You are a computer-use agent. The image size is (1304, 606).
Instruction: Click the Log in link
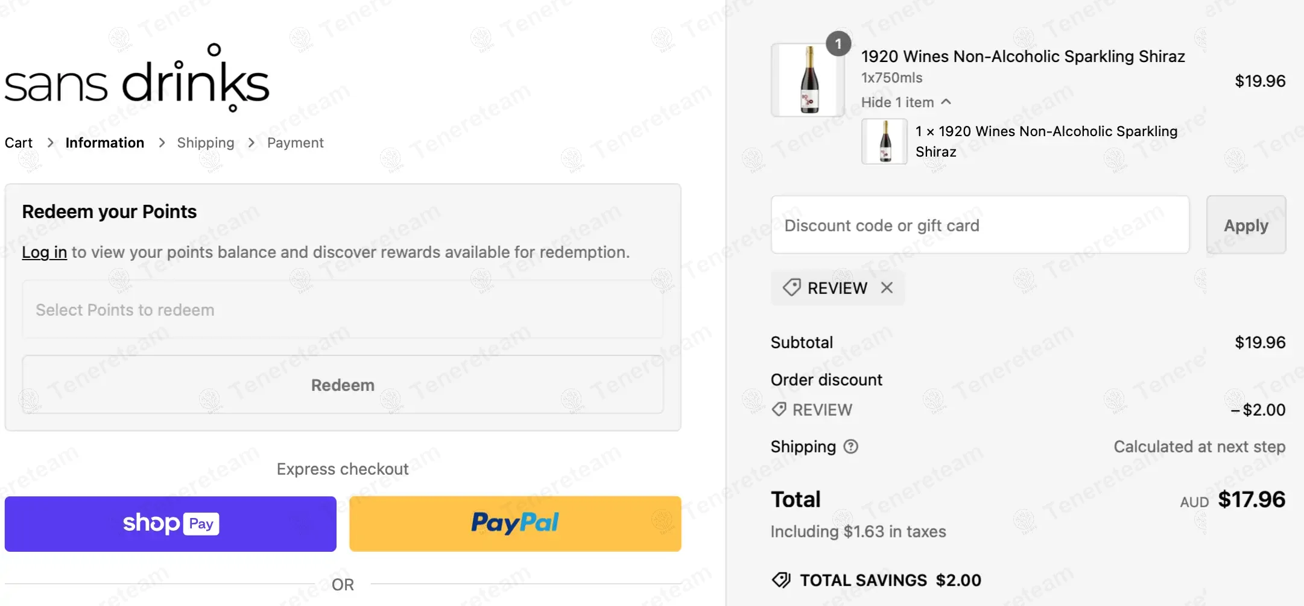click(x=44, y=252)
